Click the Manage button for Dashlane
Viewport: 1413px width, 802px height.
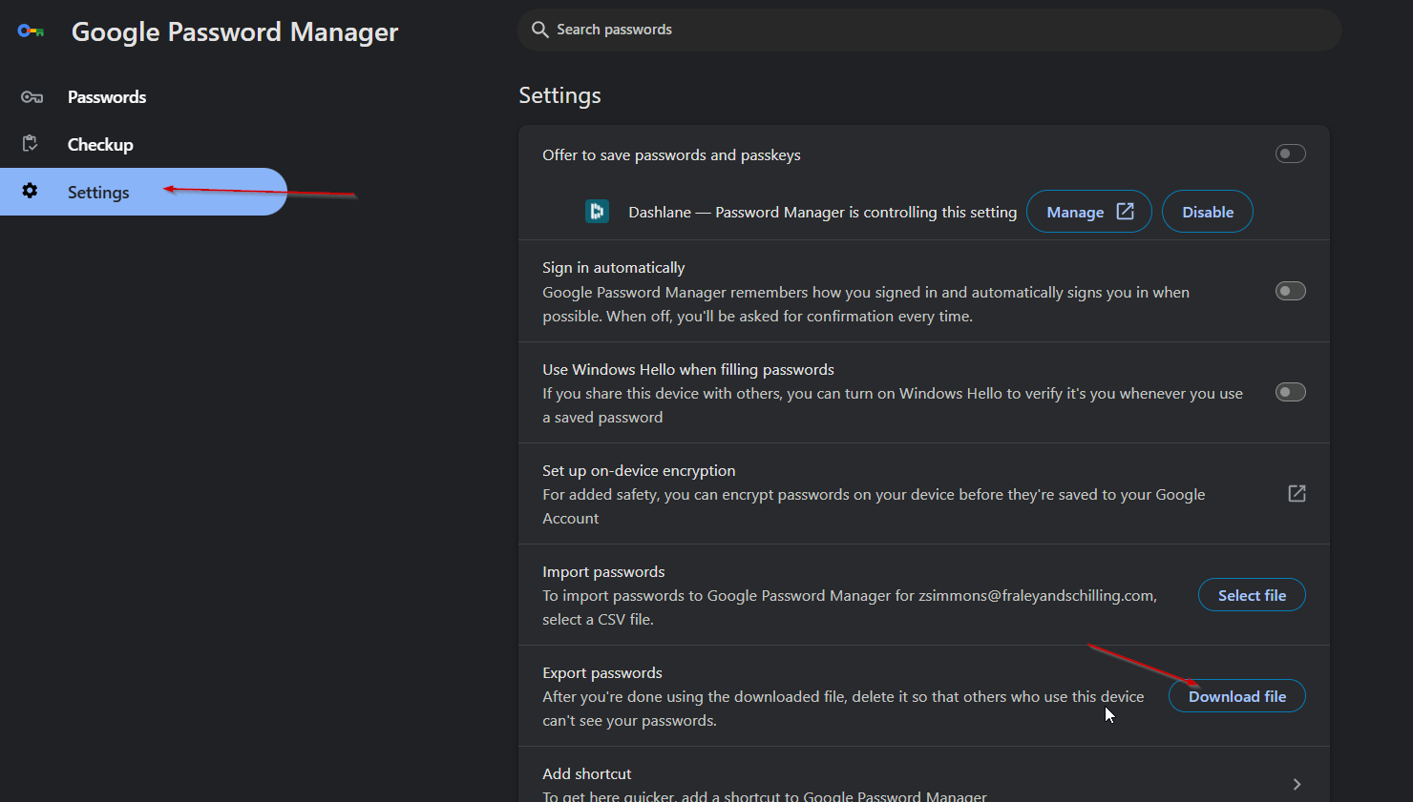1089,212
